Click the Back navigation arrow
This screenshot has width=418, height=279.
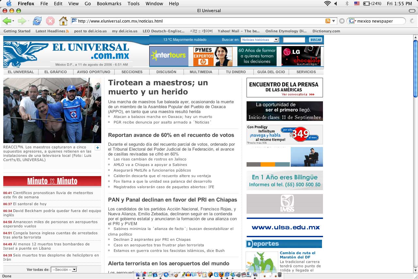coord(7,21)
